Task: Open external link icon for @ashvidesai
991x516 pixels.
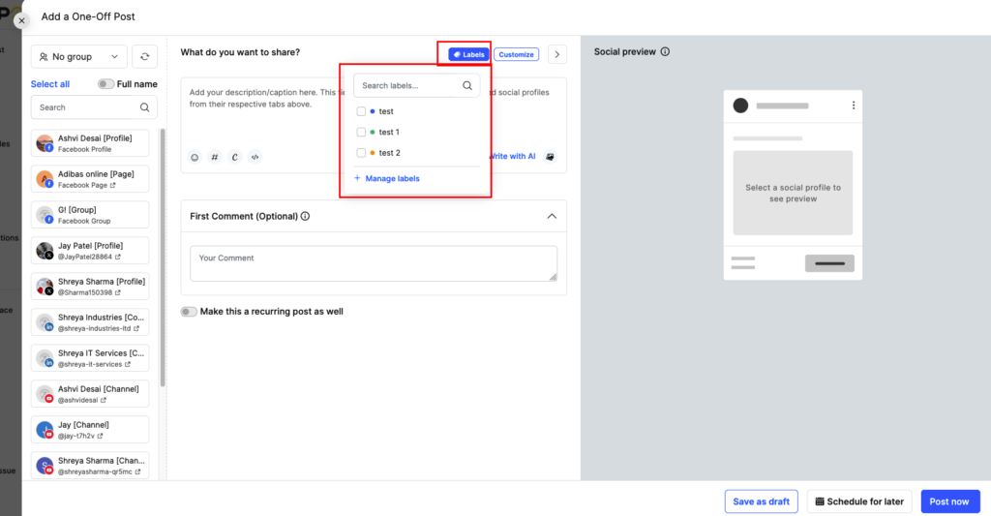Action: pyautogui.click(x=103, y=400)
